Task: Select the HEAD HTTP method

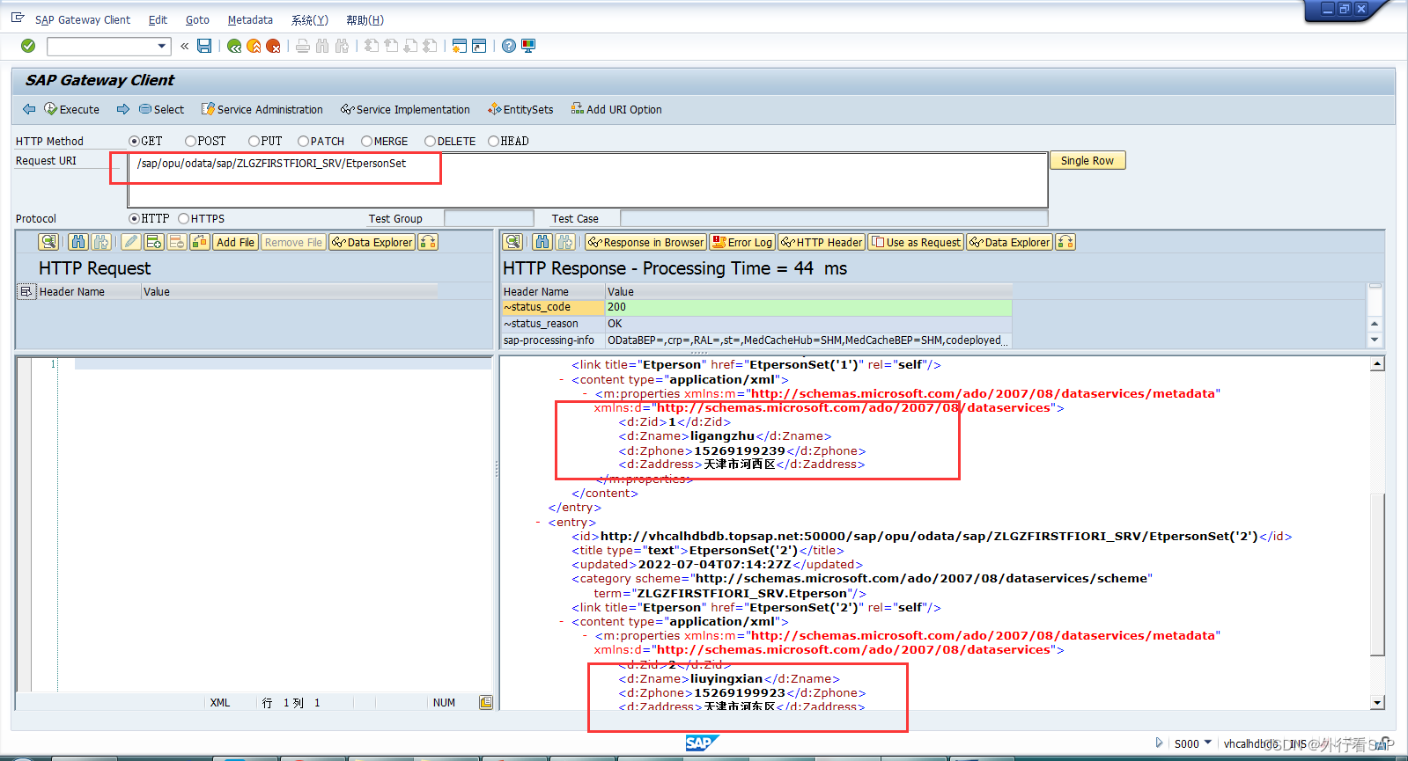Action: (493, 141)
